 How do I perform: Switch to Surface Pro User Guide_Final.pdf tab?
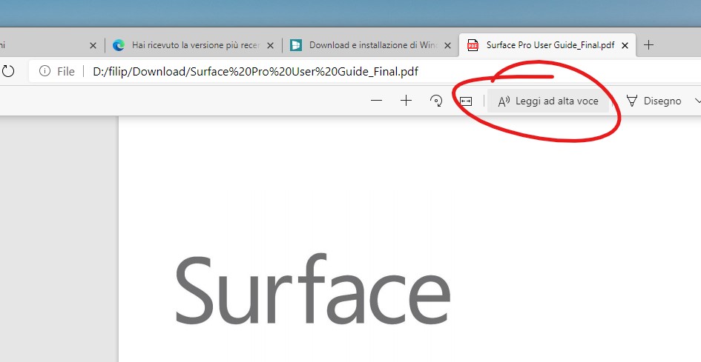[x=547, y=45]
